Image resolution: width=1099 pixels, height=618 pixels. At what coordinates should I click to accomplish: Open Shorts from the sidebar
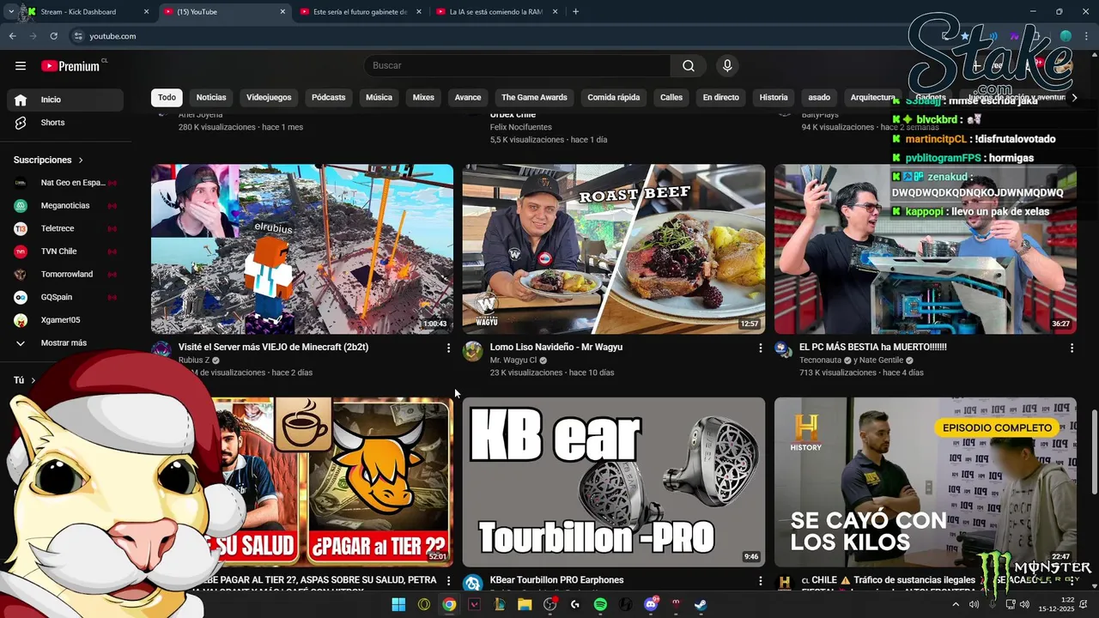65,123
